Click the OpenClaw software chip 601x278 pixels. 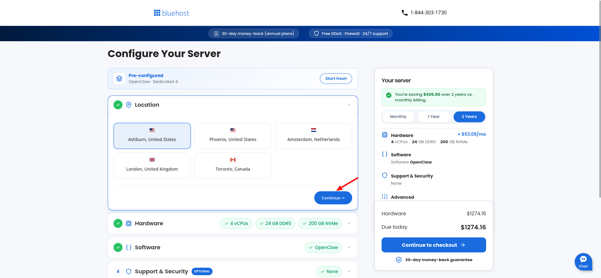tap(323, 247)
